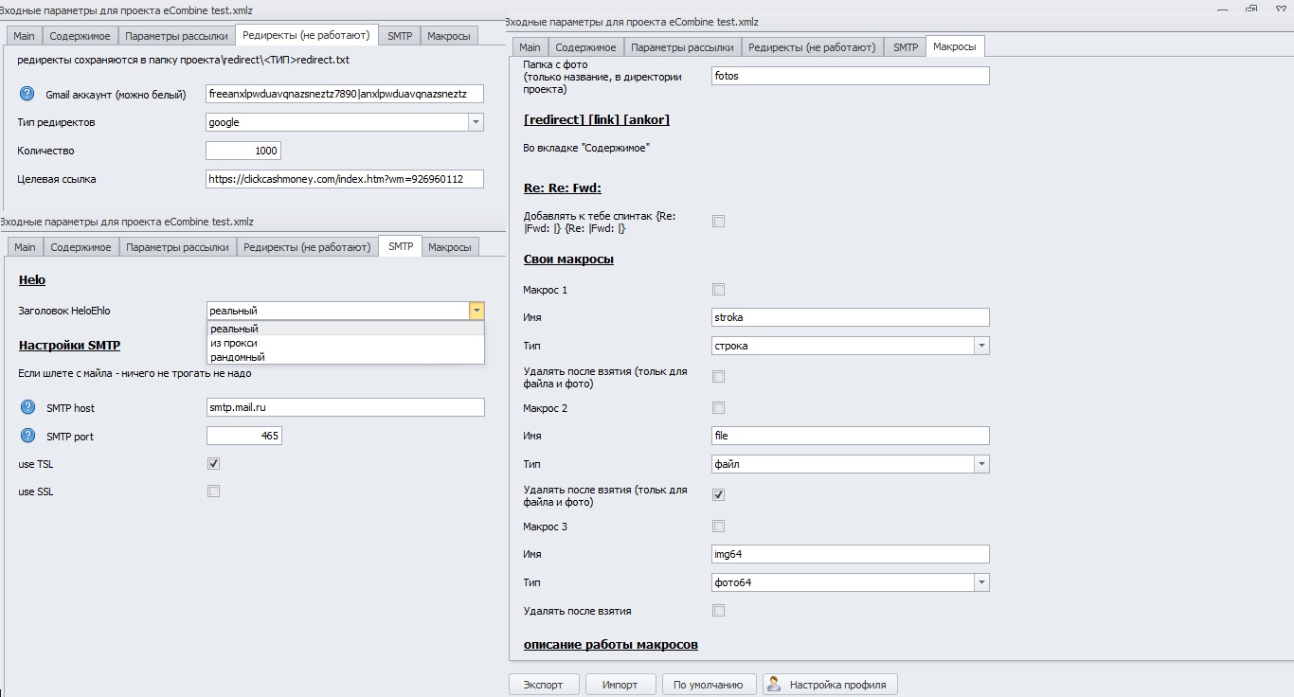Click into the Целевая ссылка URL field

coord(344,179)
